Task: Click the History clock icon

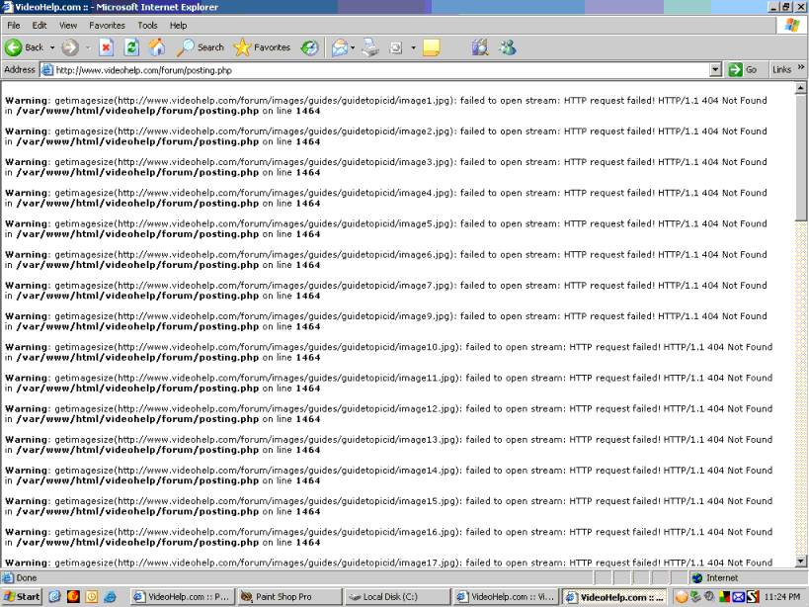Action: click(309, 48)
